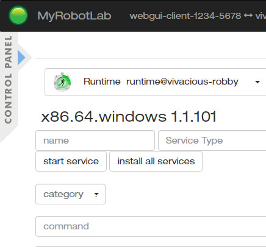Open the Runtime panel caret menu
266x247 pixels.
pyautogui.click(x=257, y=82)
